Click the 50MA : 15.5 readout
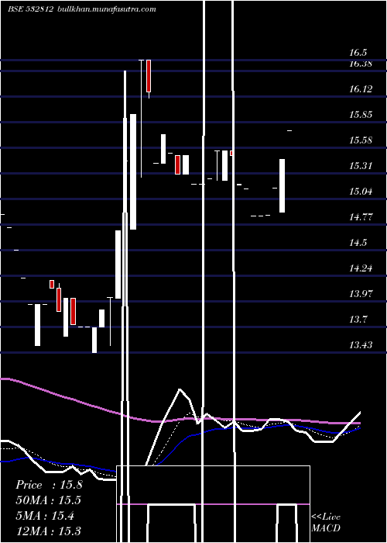Image resolution: width=387 pixels, height=543 pixels. [48, 500]
